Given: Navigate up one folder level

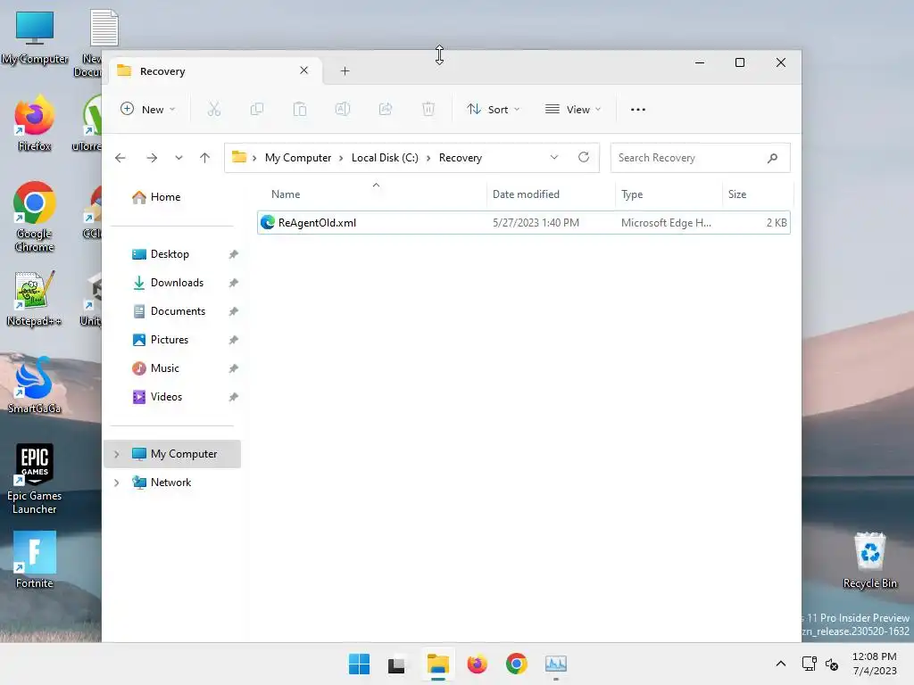Looking at the screenshot, I should (204, 158).
